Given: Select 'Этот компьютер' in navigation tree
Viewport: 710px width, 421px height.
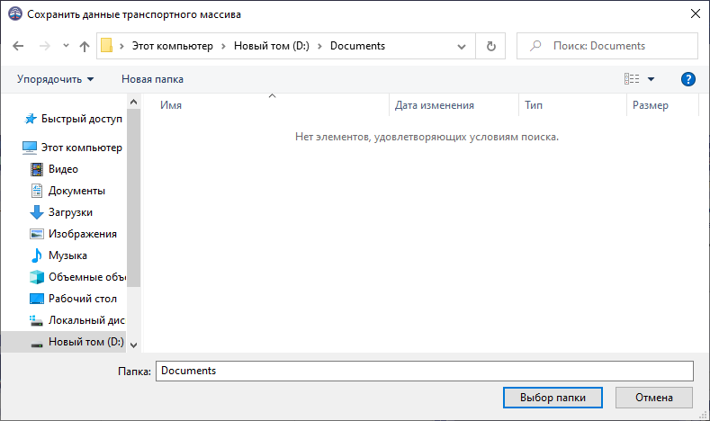Looking at the screenshot, I should point(82,148).
